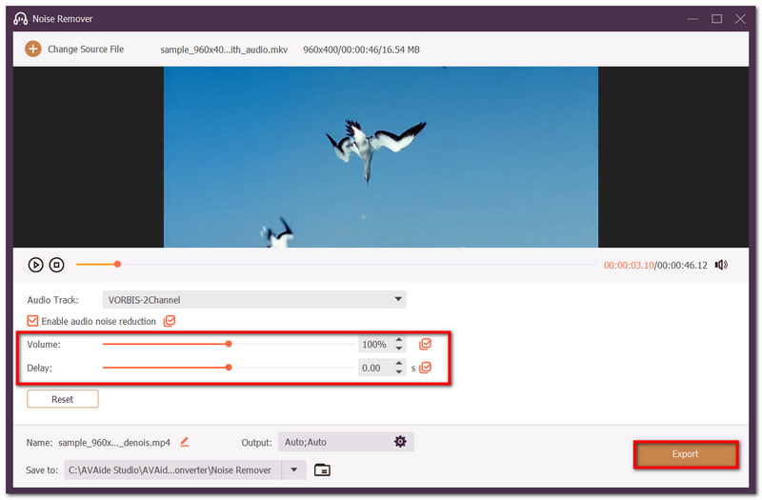Viewport: 762px width, 500px height.
Task: Maximize the Noise Remover window
Action: [x=717, y=19]
